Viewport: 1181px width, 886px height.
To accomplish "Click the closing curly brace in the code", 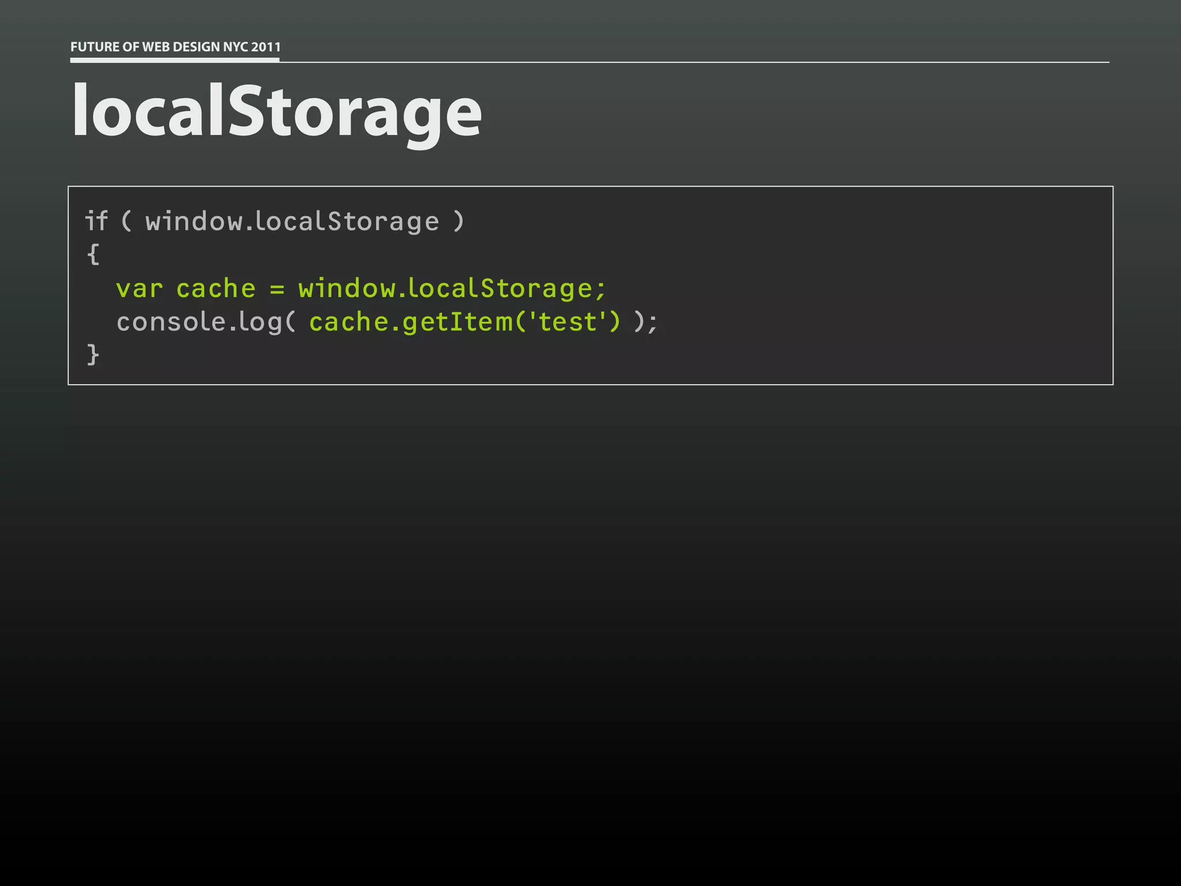I will pos(93,354).
